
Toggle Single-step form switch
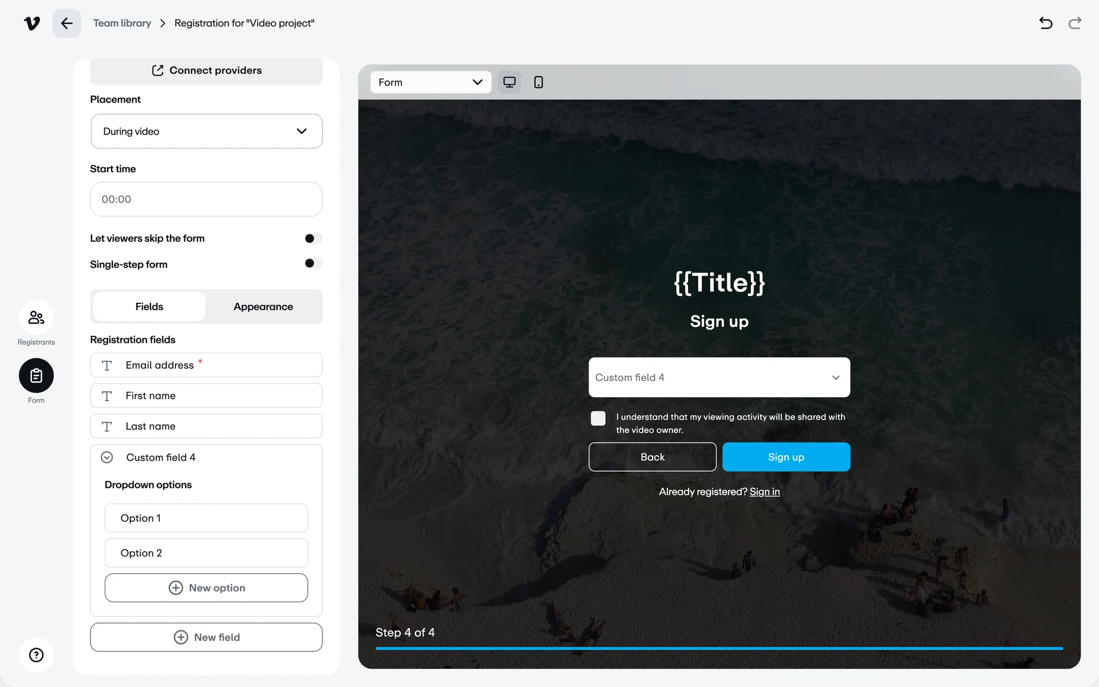[x=313, y=263]
